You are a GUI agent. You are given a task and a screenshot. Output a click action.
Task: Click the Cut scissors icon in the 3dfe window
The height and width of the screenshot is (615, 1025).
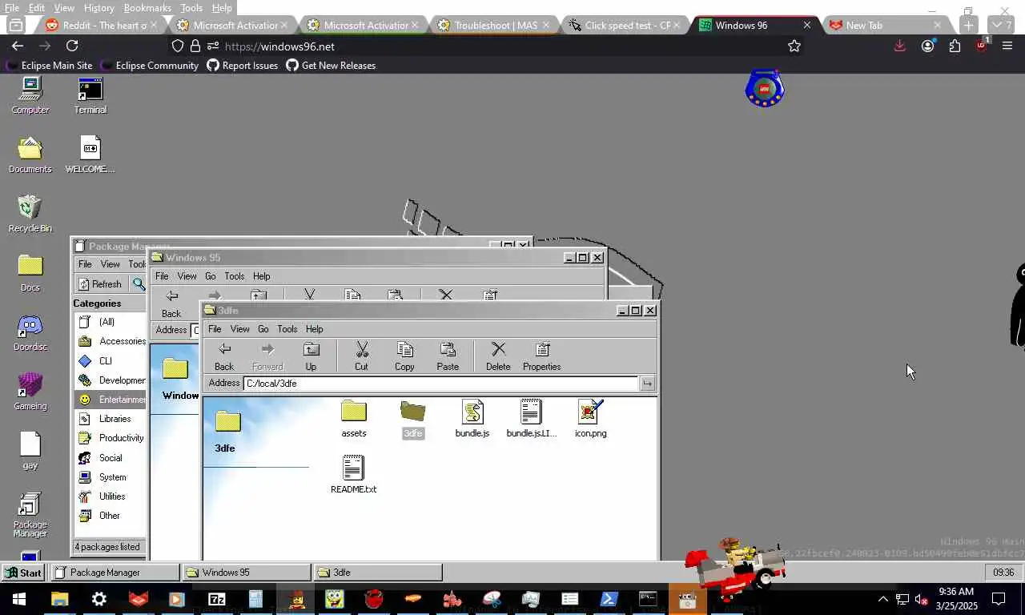[x=361, y=356]
